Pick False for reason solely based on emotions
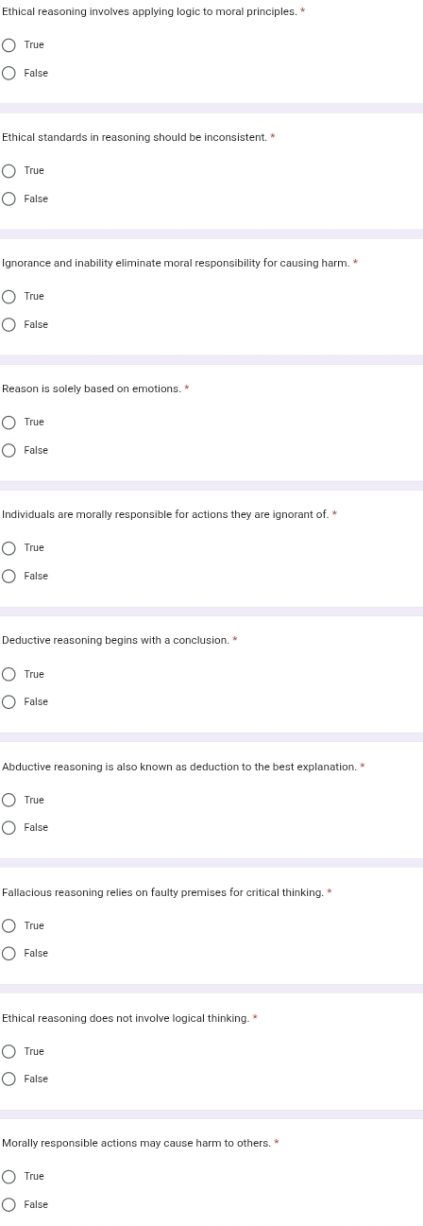The height and width of the screenshot is (1226, 423). [9, 451]
